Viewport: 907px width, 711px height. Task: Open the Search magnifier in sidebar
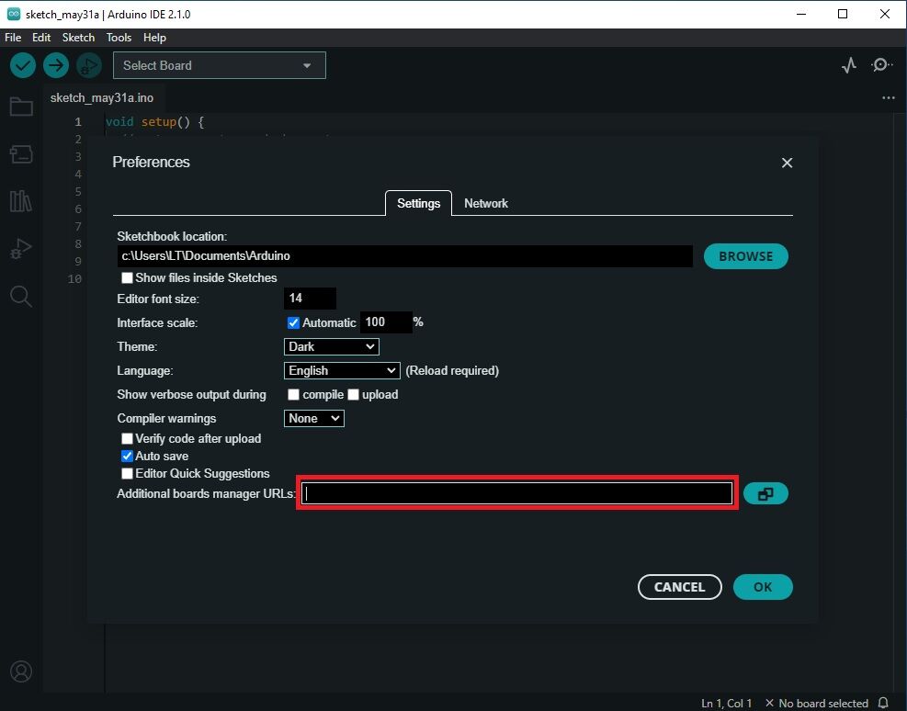(21, 296)
